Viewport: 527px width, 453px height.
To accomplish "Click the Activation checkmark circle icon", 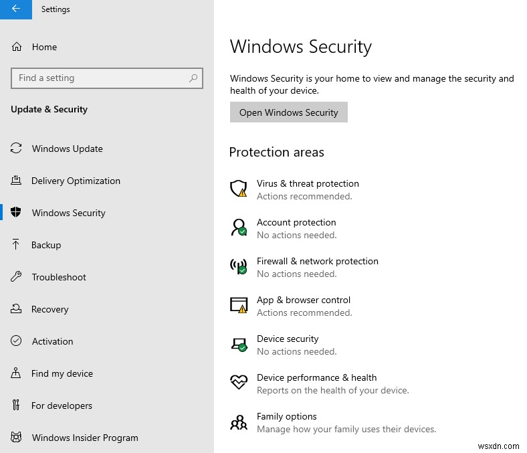I will pos(16,341).
